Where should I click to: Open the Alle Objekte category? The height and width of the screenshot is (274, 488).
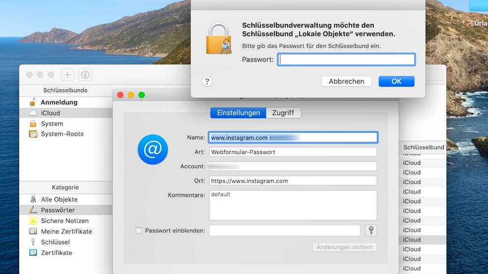point(59,199)
